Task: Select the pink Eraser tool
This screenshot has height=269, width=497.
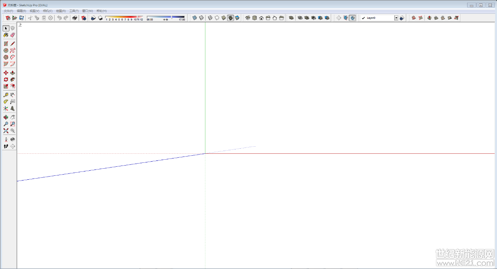Action: point(13,35)
